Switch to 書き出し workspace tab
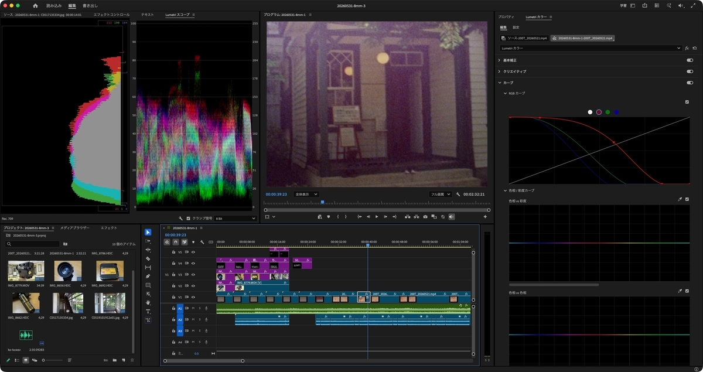This screenshot has height=372, width=703. click(90, 5)
